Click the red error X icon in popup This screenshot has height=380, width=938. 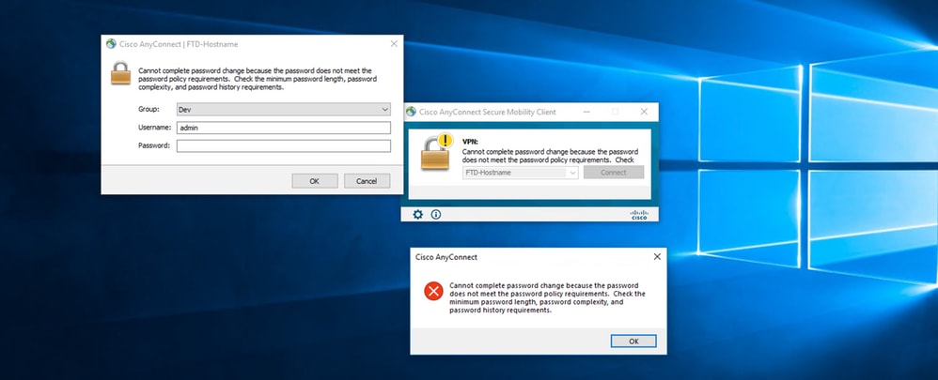point(433,291)
